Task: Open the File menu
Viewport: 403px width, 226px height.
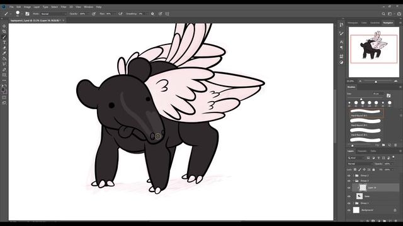Action: click(x=11, y=7)
